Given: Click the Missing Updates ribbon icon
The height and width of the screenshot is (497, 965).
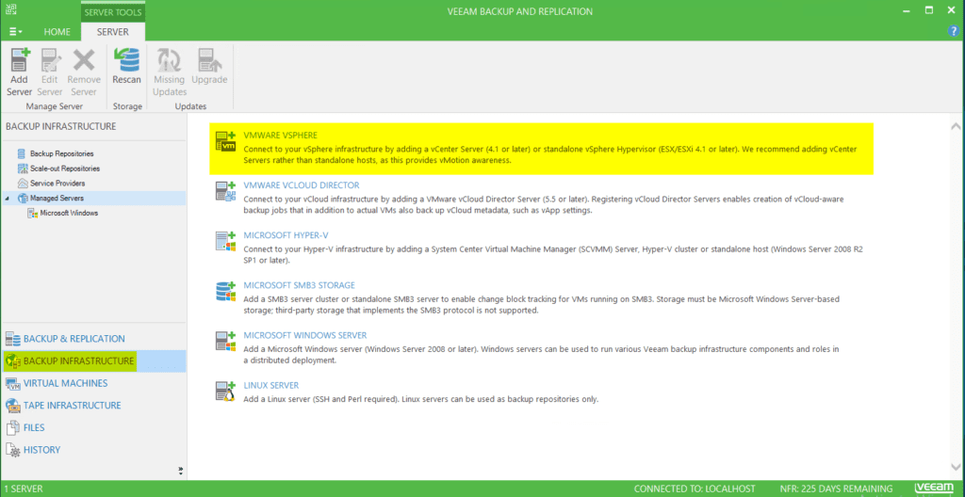Looking at the screenshot, I should [x=169, y=60].
